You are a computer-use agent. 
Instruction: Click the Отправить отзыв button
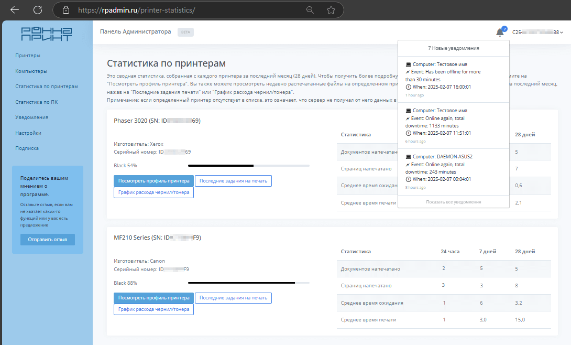click(48, 240)
